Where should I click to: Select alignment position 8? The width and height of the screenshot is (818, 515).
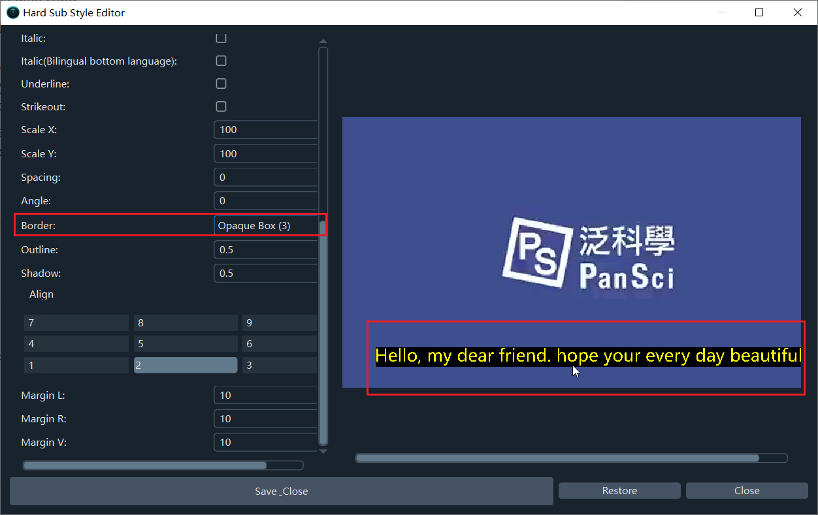tap(186, 323)
